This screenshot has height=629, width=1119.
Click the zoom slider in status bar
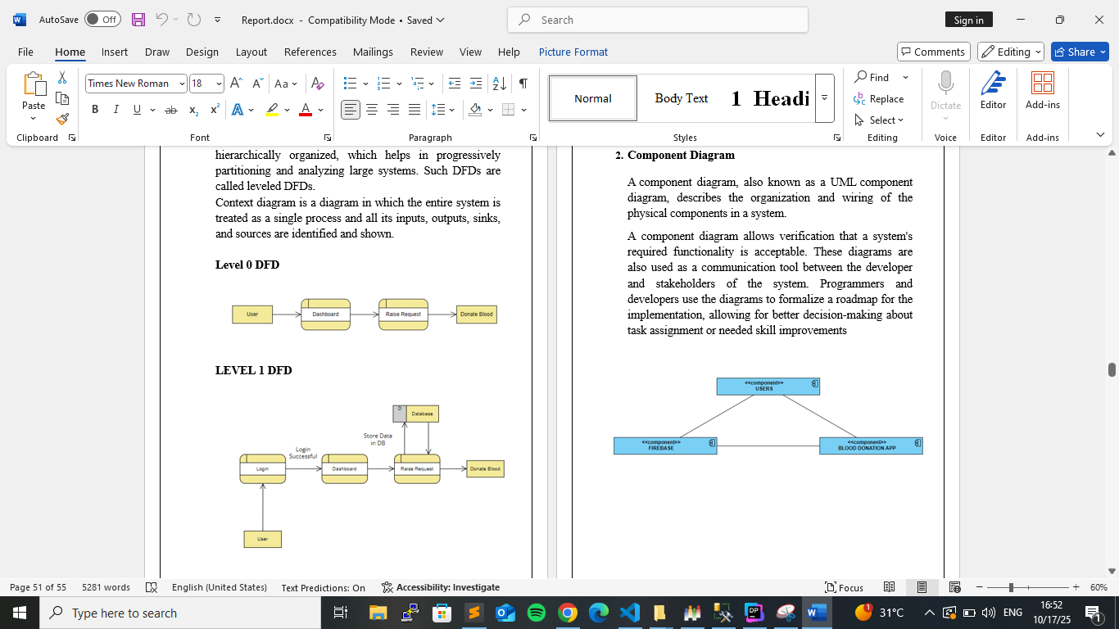click(x=1011, y=587)
